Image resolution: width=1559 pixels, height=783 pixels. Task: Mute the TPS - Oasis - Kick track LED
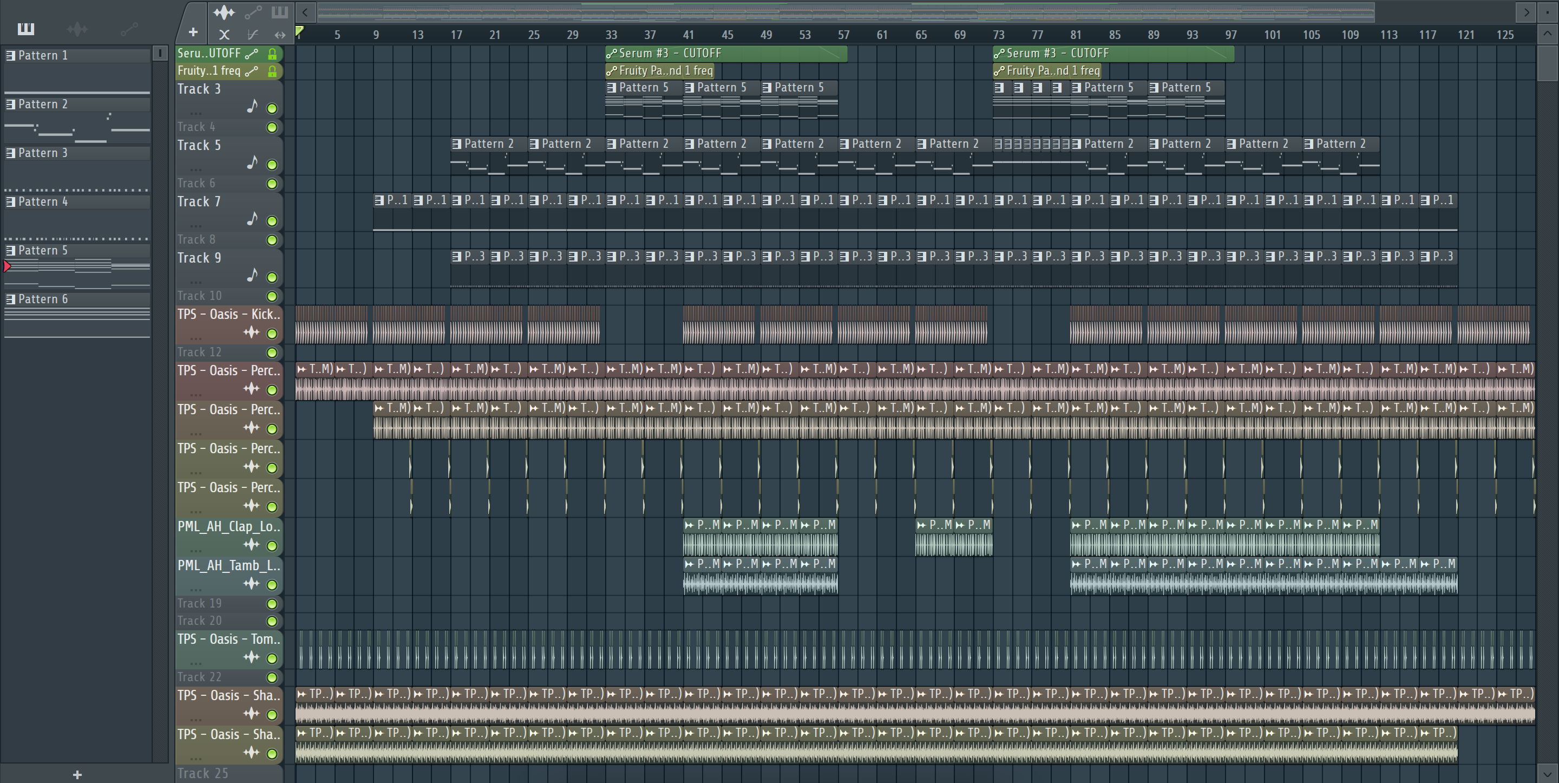272,334
